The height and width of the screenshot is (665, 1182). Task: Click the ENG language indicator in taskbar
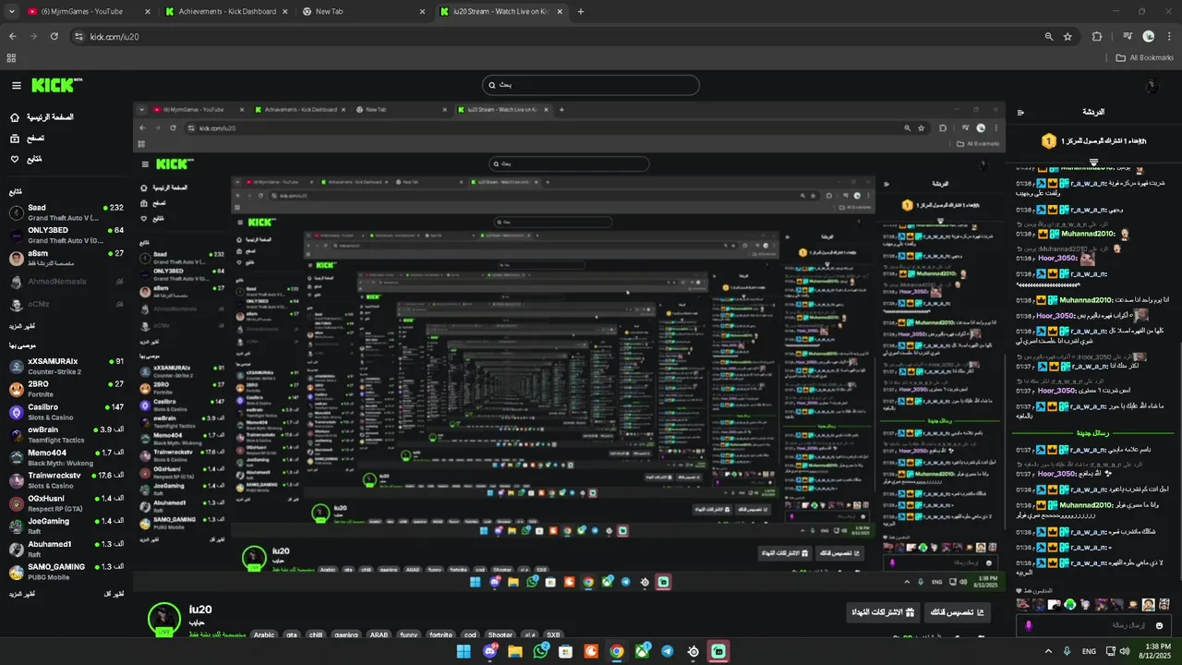click(x=1089, y=651)
